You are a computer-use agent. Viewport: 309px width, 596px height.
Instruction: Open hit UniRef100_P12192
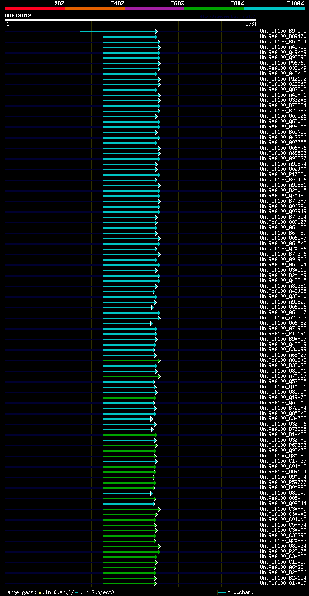point(283,79)
